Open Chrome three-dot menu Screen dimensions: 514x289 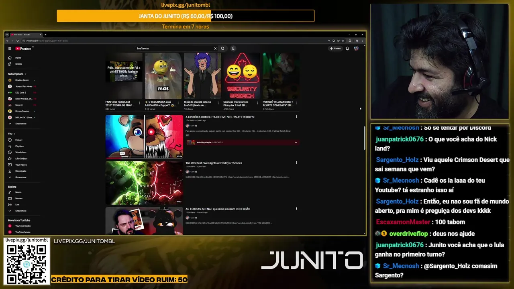coord(362,41)
